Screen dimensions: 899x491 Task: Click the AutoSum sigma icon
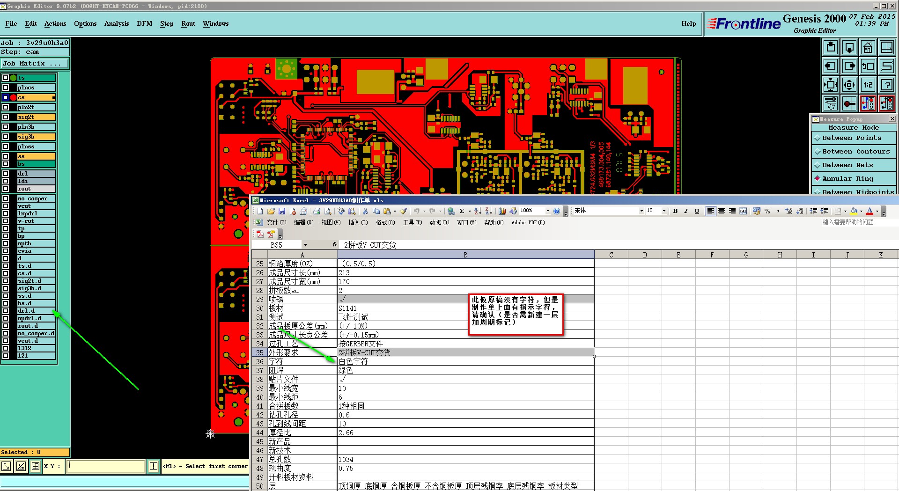pos(462,211)
